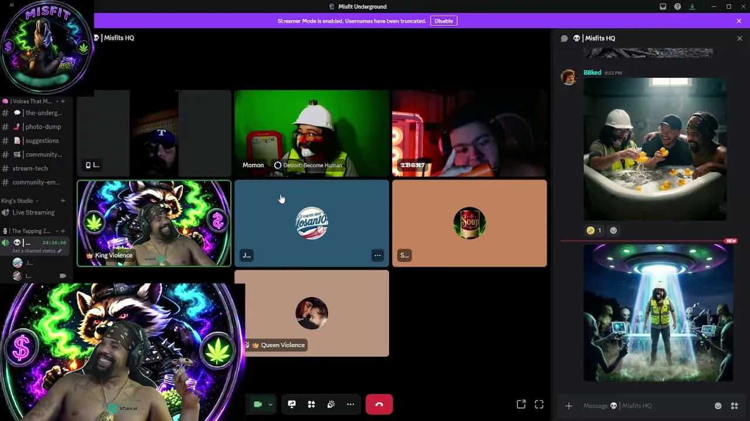
Task: Select the Momon video tile
Action: [312, 133]
